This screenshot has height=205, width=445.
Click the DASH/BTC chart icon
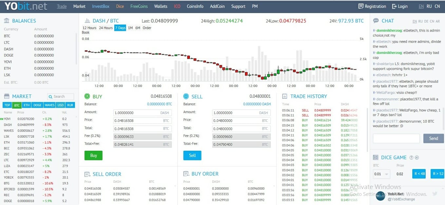[87, 21]
